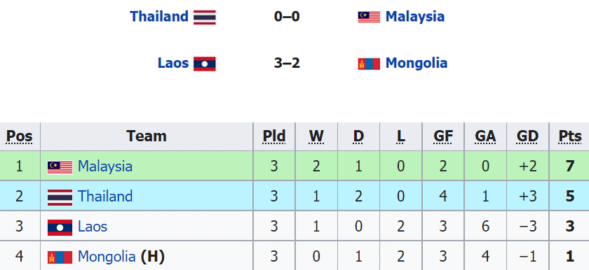This screenshot has width=589, height=270.
Task: Click the Pts column header abbreviation
Action: pos(570,136)
